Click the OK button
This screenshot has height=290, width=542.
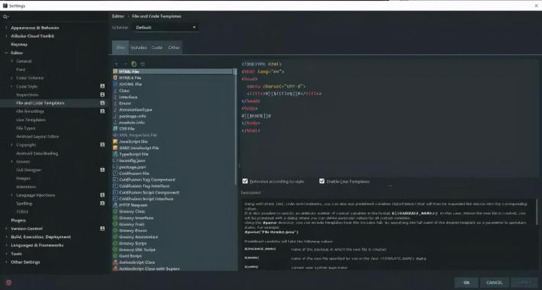467,282
